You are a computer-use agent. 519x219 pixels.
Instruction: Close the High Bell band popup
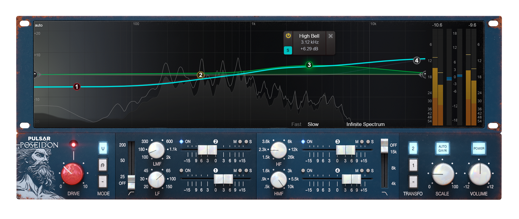tap(330, 36)
